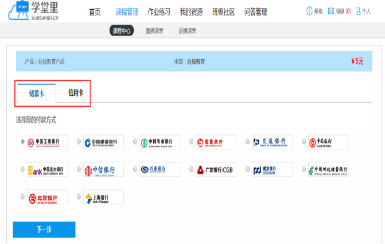Open the 我的资源 menu item
The height and width of the screenshot is (244, 385).
click(x=191, y=12)
